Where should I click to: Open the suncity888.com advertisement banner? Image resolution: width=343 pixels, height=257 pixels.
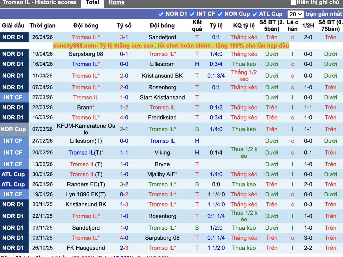click(x=171, y=46)
